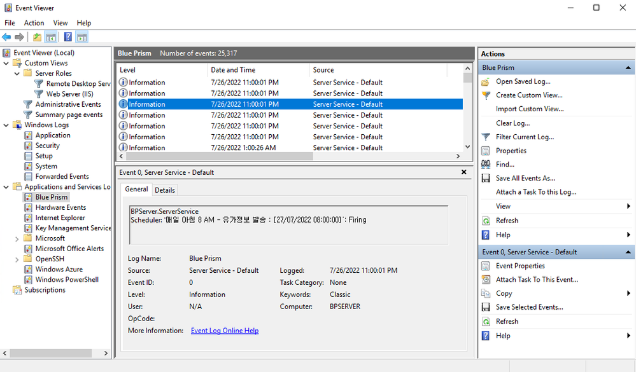Click the Open Saved Log folder icon
The width and height of the screenshot is (636, 372).
pos(486,82)
